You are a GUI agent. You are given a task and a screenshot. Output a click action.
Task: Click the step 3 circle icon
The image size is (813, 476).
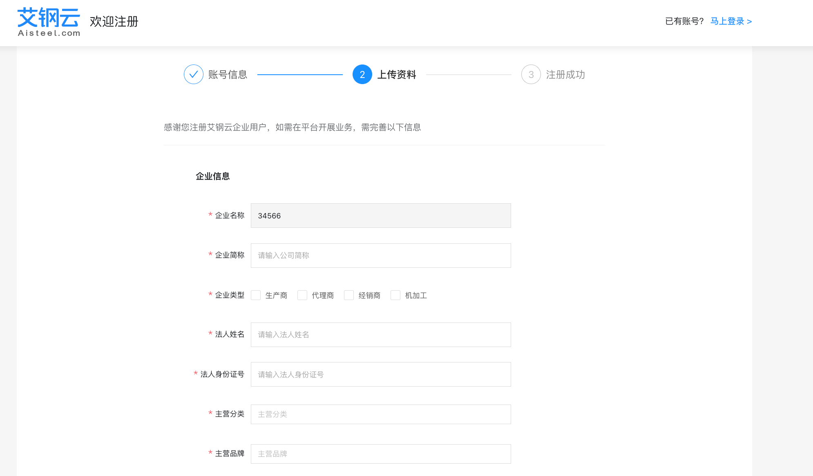pyautogui.click(x=531, y=74)
